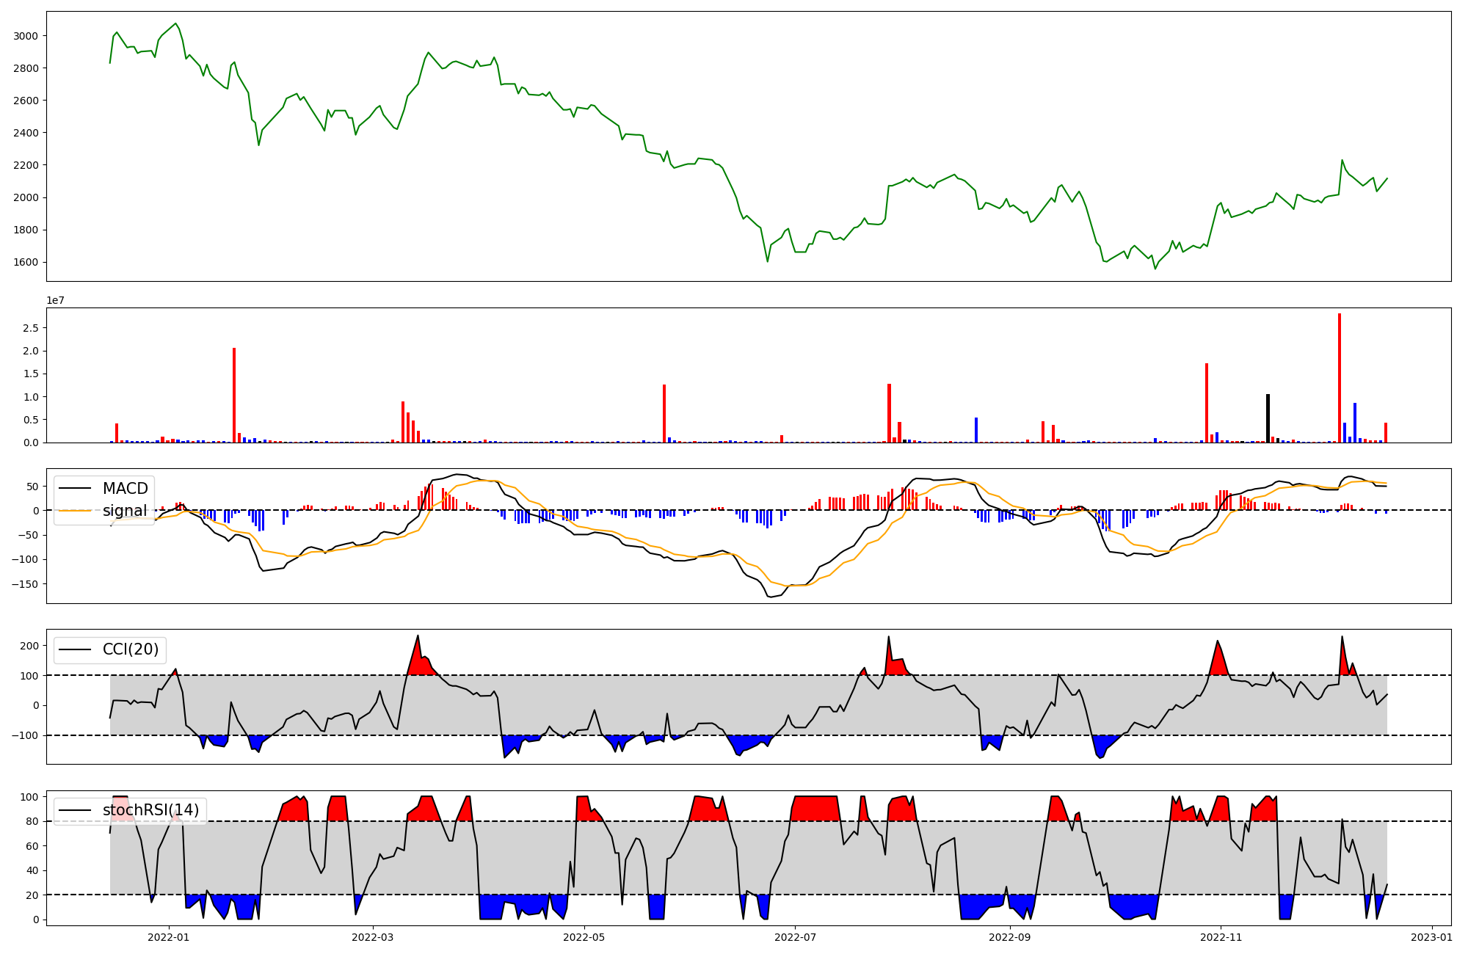Click the -100 CCI axis label
Image resolution: width=1468 pixels, height=954 pixels.
26,735
